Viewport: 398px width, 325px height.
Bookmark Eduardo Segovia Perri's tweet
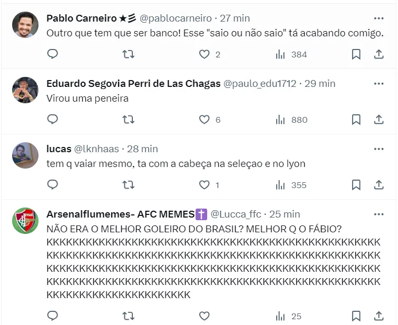356,120
